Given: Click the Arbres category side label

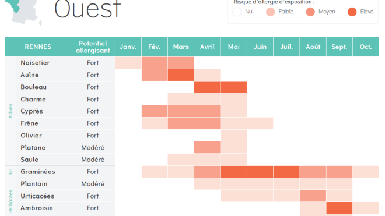Looking at the screenshot, I should [x=10, y=111].
